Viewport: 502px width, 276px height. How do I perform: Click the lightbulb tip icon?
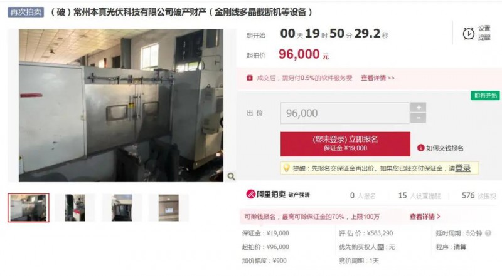tap(286, 168)
